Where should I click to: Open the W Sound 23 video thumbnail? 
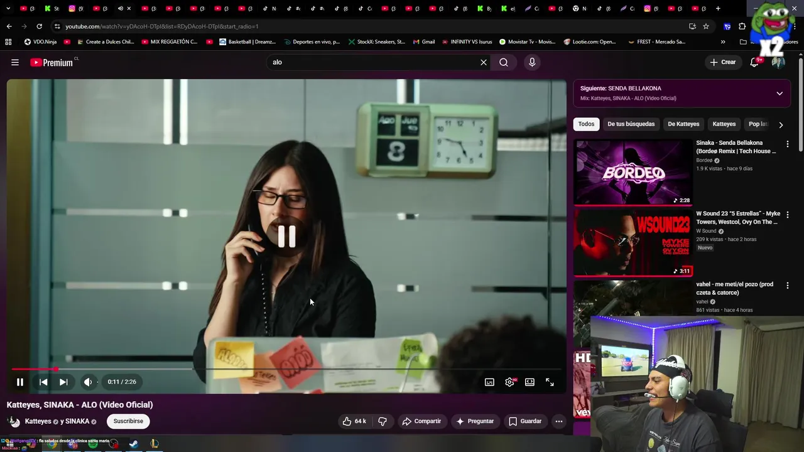point(633,243)
